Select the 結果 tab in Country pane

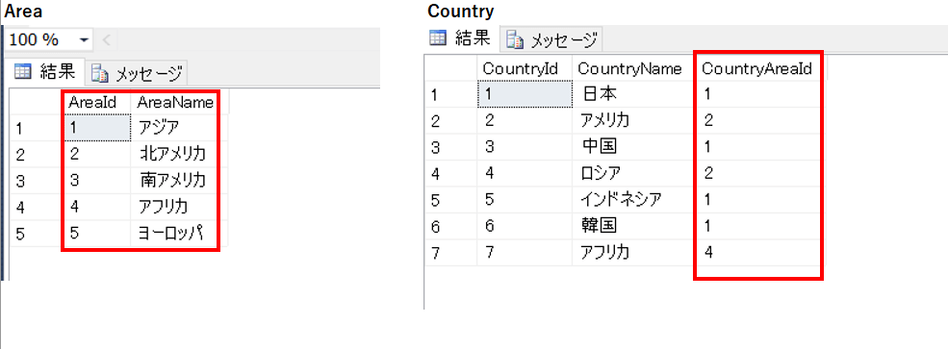(462, 38)
